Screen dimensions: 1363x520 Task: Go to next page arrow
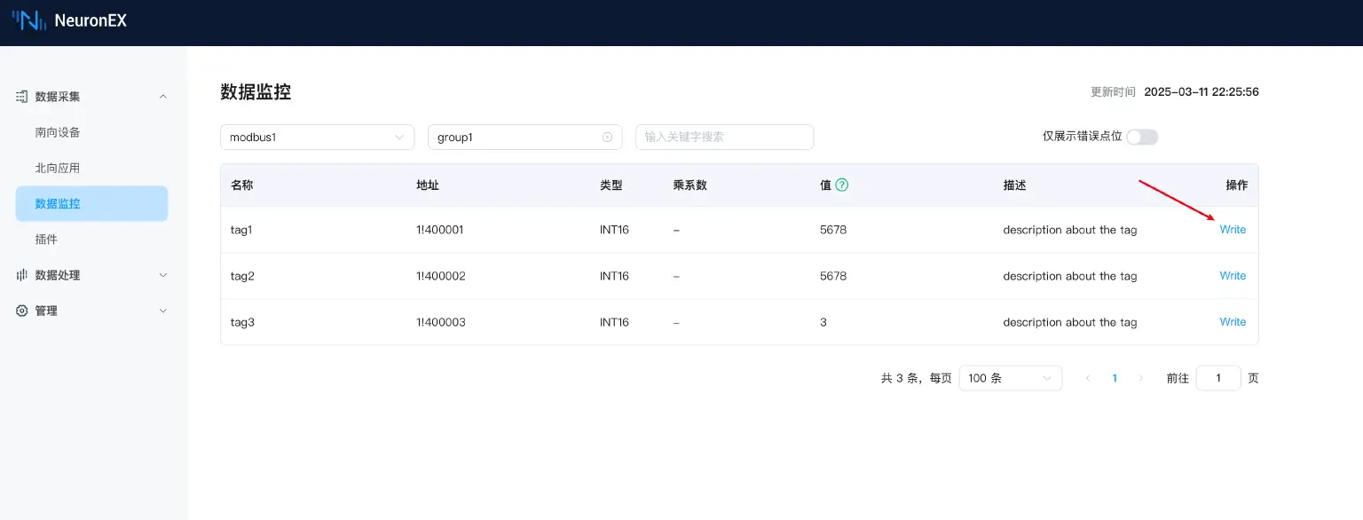1141,378
